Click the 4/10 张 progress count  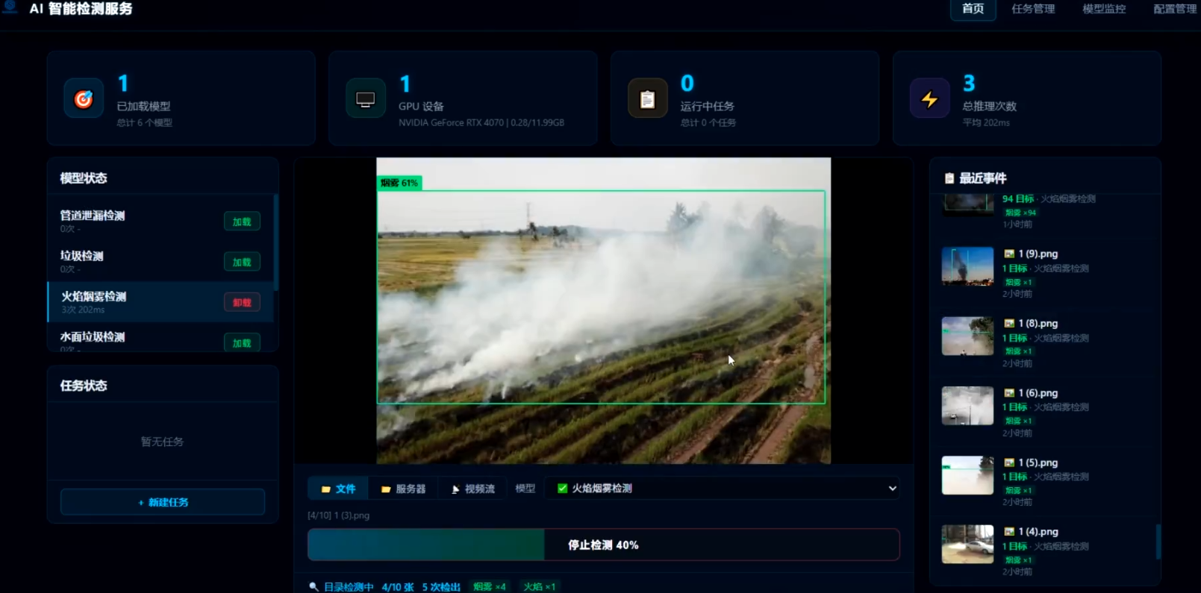tap(397, 587)
